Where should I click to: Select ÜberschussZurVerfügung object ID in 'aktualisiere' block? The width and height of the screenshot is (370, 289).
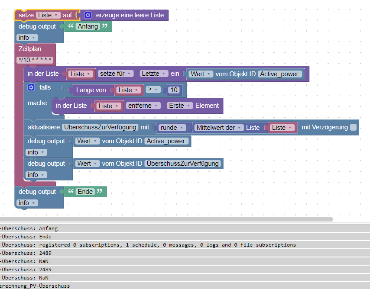[100, 127]
